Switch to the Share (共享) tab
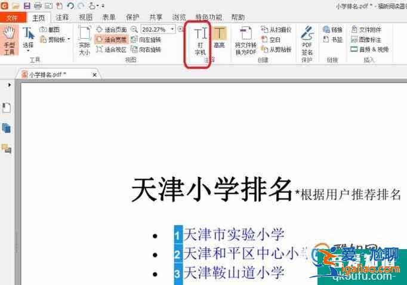Viewport: 407px width, 285px height. [x=156, y=17]
